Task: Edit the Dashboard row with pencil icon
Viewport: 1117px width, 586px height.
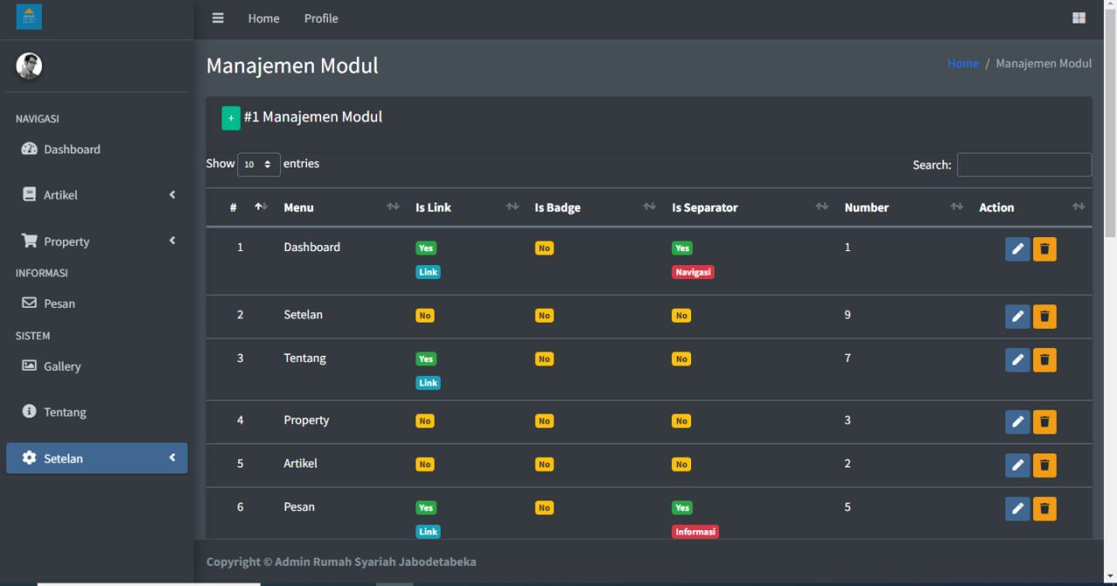Action: pos(1017,249)
